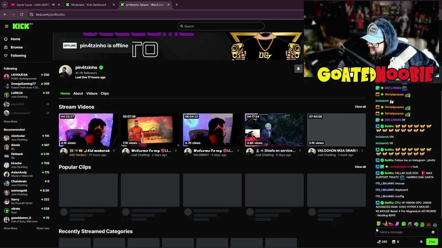Click the green KICK logo
The image size is (442, 248).
coord(22,26)
